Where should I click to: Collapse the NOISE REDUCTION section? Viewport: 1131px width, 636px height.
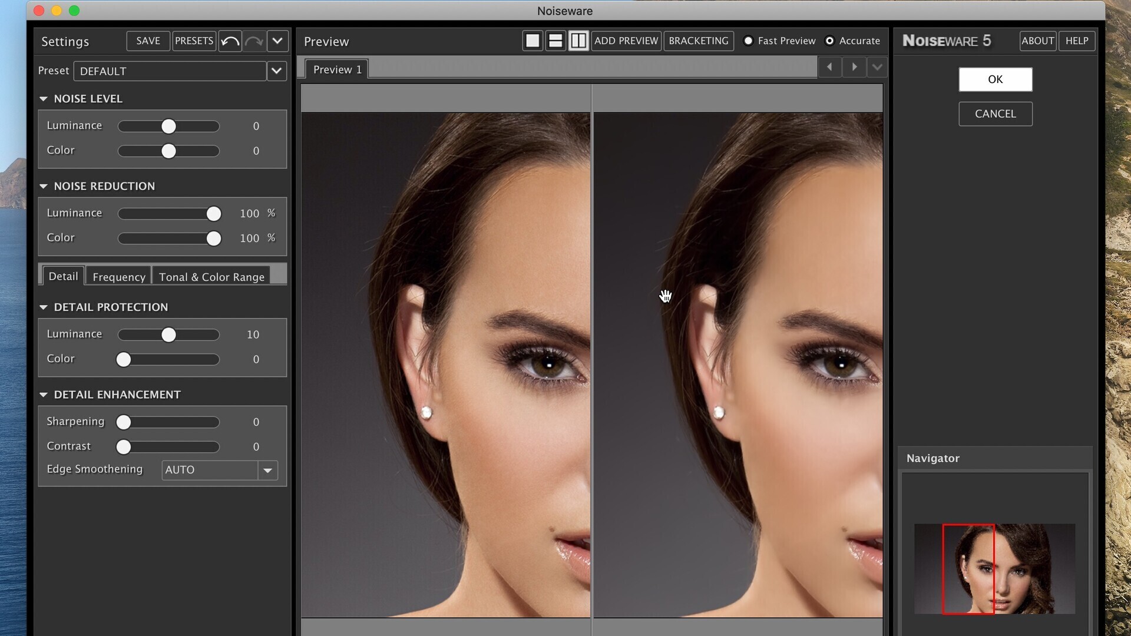44,186
